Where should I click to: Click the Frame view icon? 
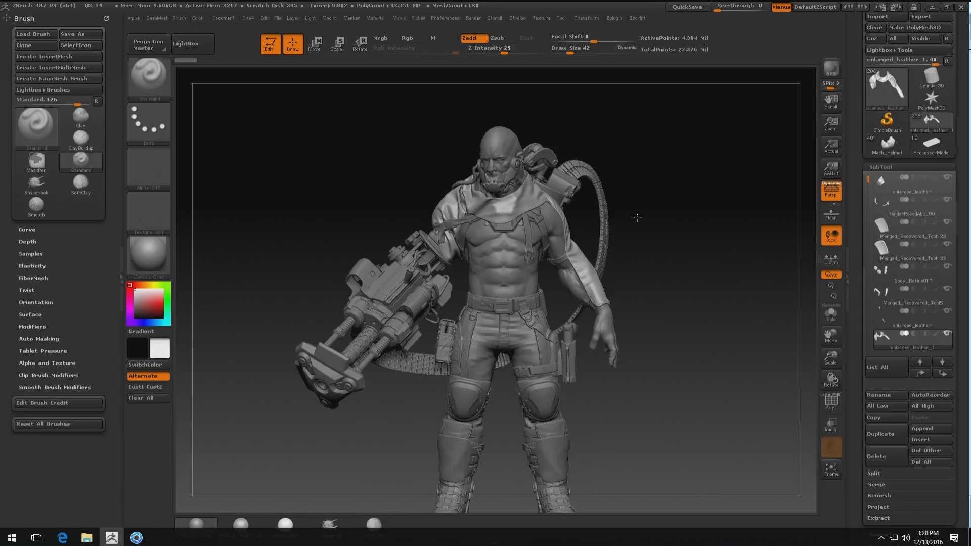[831, 469]
